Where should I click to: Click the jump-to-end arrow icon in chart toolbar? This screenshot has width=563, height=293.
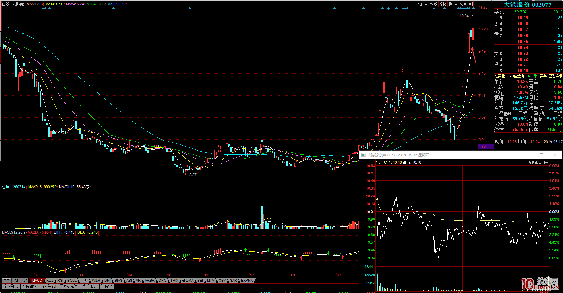(x=470, y=4)
